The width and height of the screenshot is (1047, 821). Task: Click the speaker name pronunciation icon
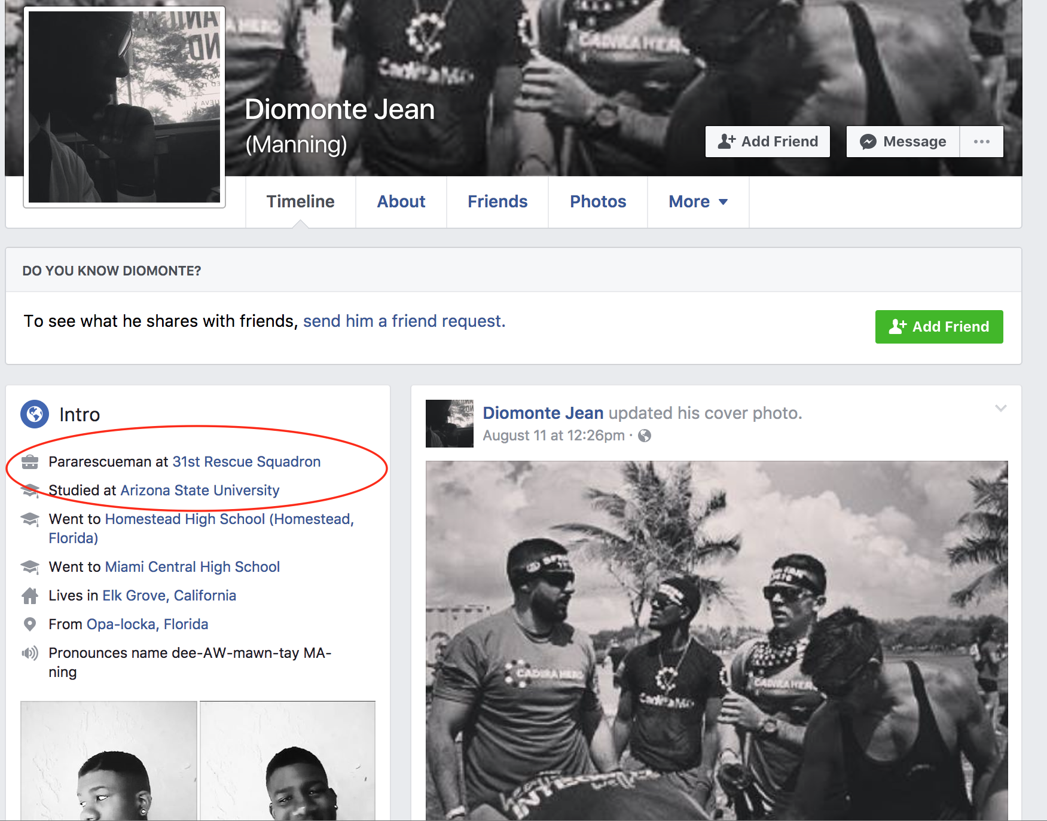(30, 652)
